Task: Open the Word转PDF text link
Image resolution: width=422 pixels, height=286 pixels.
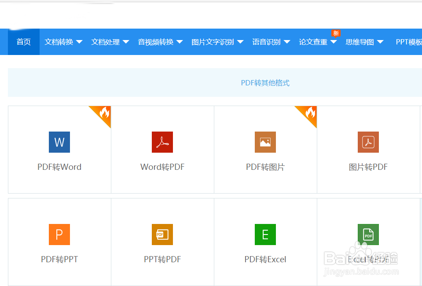Action: tap(162, 167)
